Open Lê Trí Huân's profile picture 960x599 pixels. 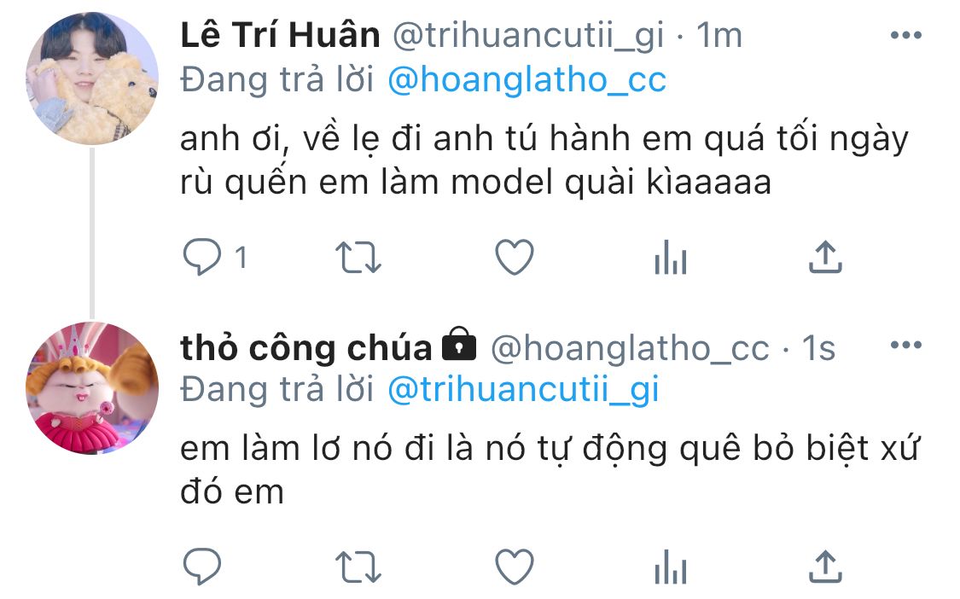[92, 79]
